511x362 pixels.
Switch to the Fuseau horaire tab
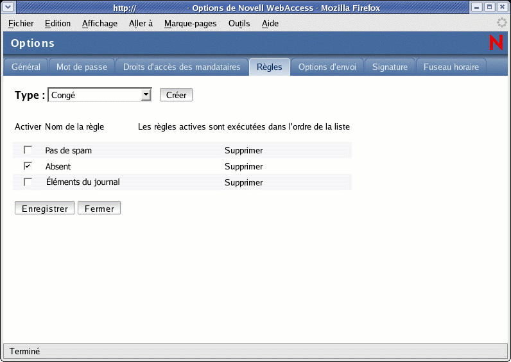(451, 67)
